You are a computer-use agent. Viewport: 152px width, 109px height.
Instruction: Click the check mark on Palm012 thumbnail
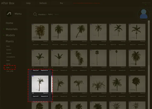(x=130, y=50)
